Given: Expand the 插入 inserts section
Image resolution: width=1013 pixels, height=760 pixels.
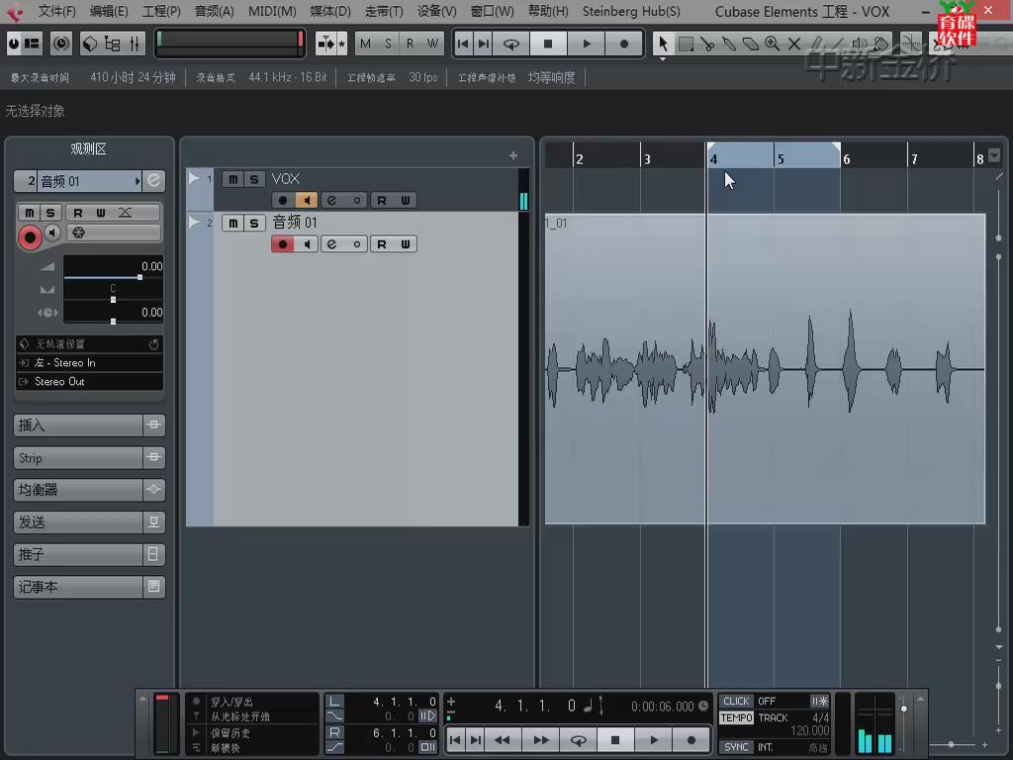Looking at the screenshot, I should pos(88,426).
